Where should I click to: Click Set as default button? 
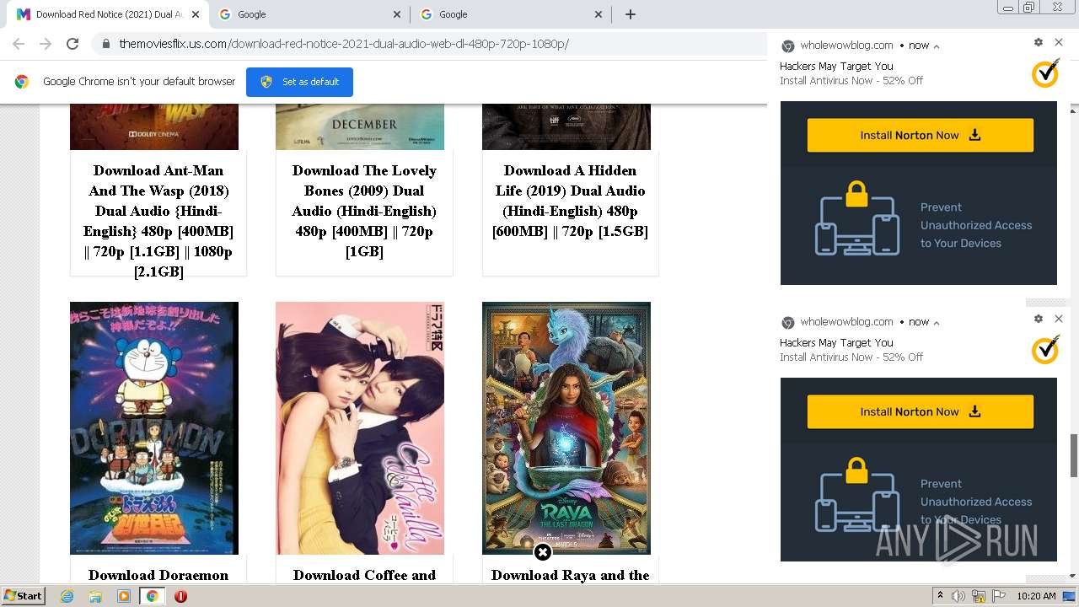(x=299, y=82)
